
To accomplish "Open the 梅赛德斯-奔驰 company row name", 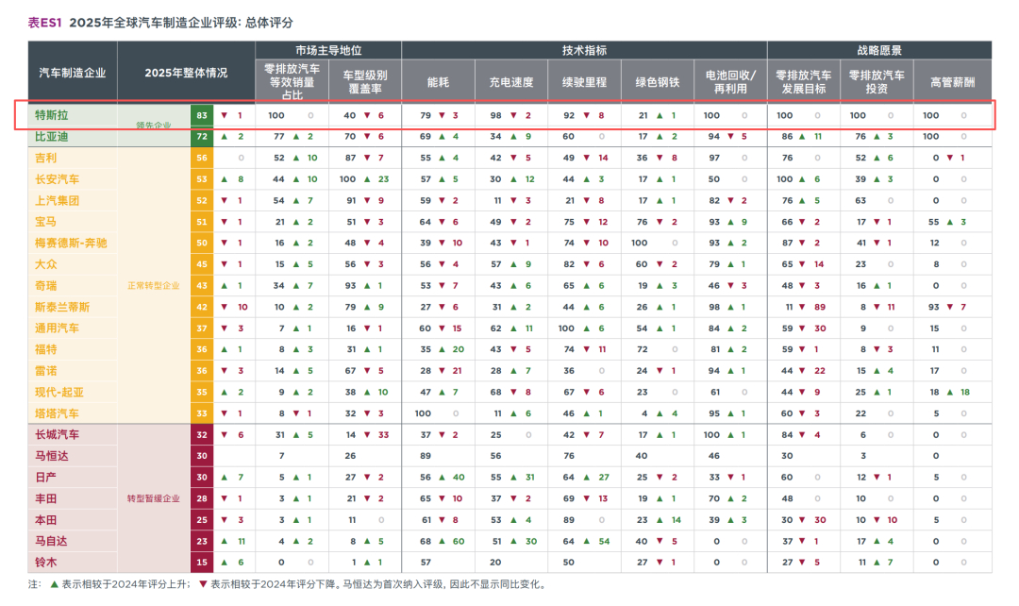I will 71,244.
